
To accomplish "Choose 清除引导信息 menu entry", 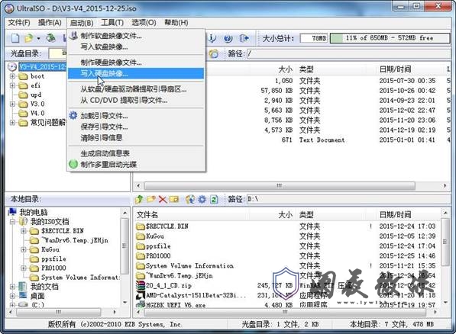I will click(136, 138).
